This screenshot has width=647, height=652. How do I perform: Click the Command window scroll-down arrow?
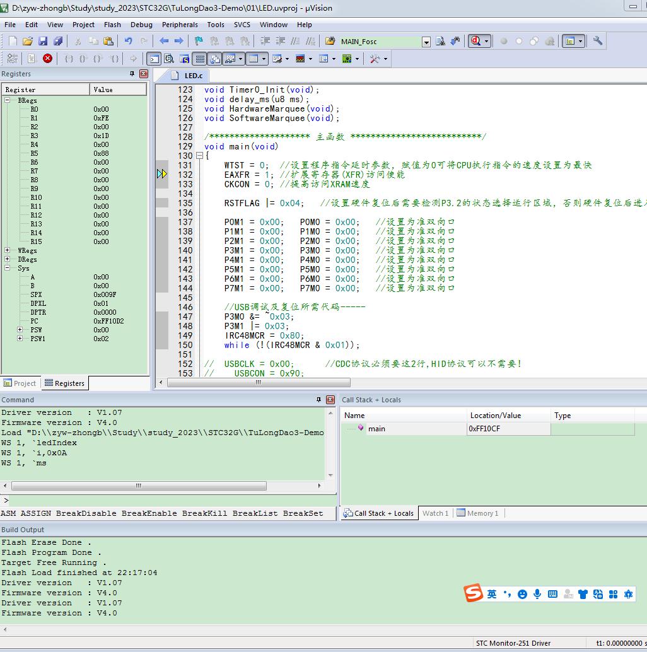coord(330,475)
